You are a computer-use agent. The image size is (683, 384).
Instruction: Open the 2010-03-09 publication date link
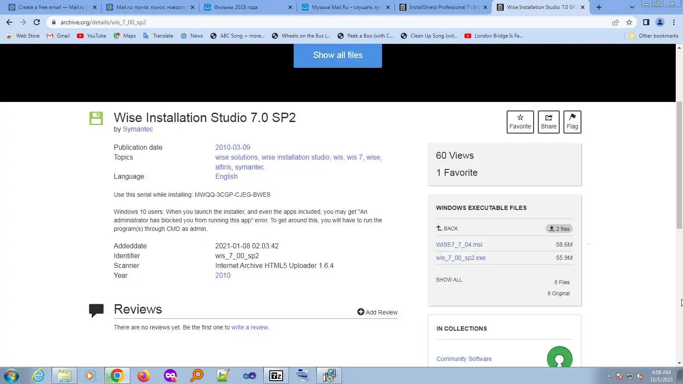tap(233, 147)
